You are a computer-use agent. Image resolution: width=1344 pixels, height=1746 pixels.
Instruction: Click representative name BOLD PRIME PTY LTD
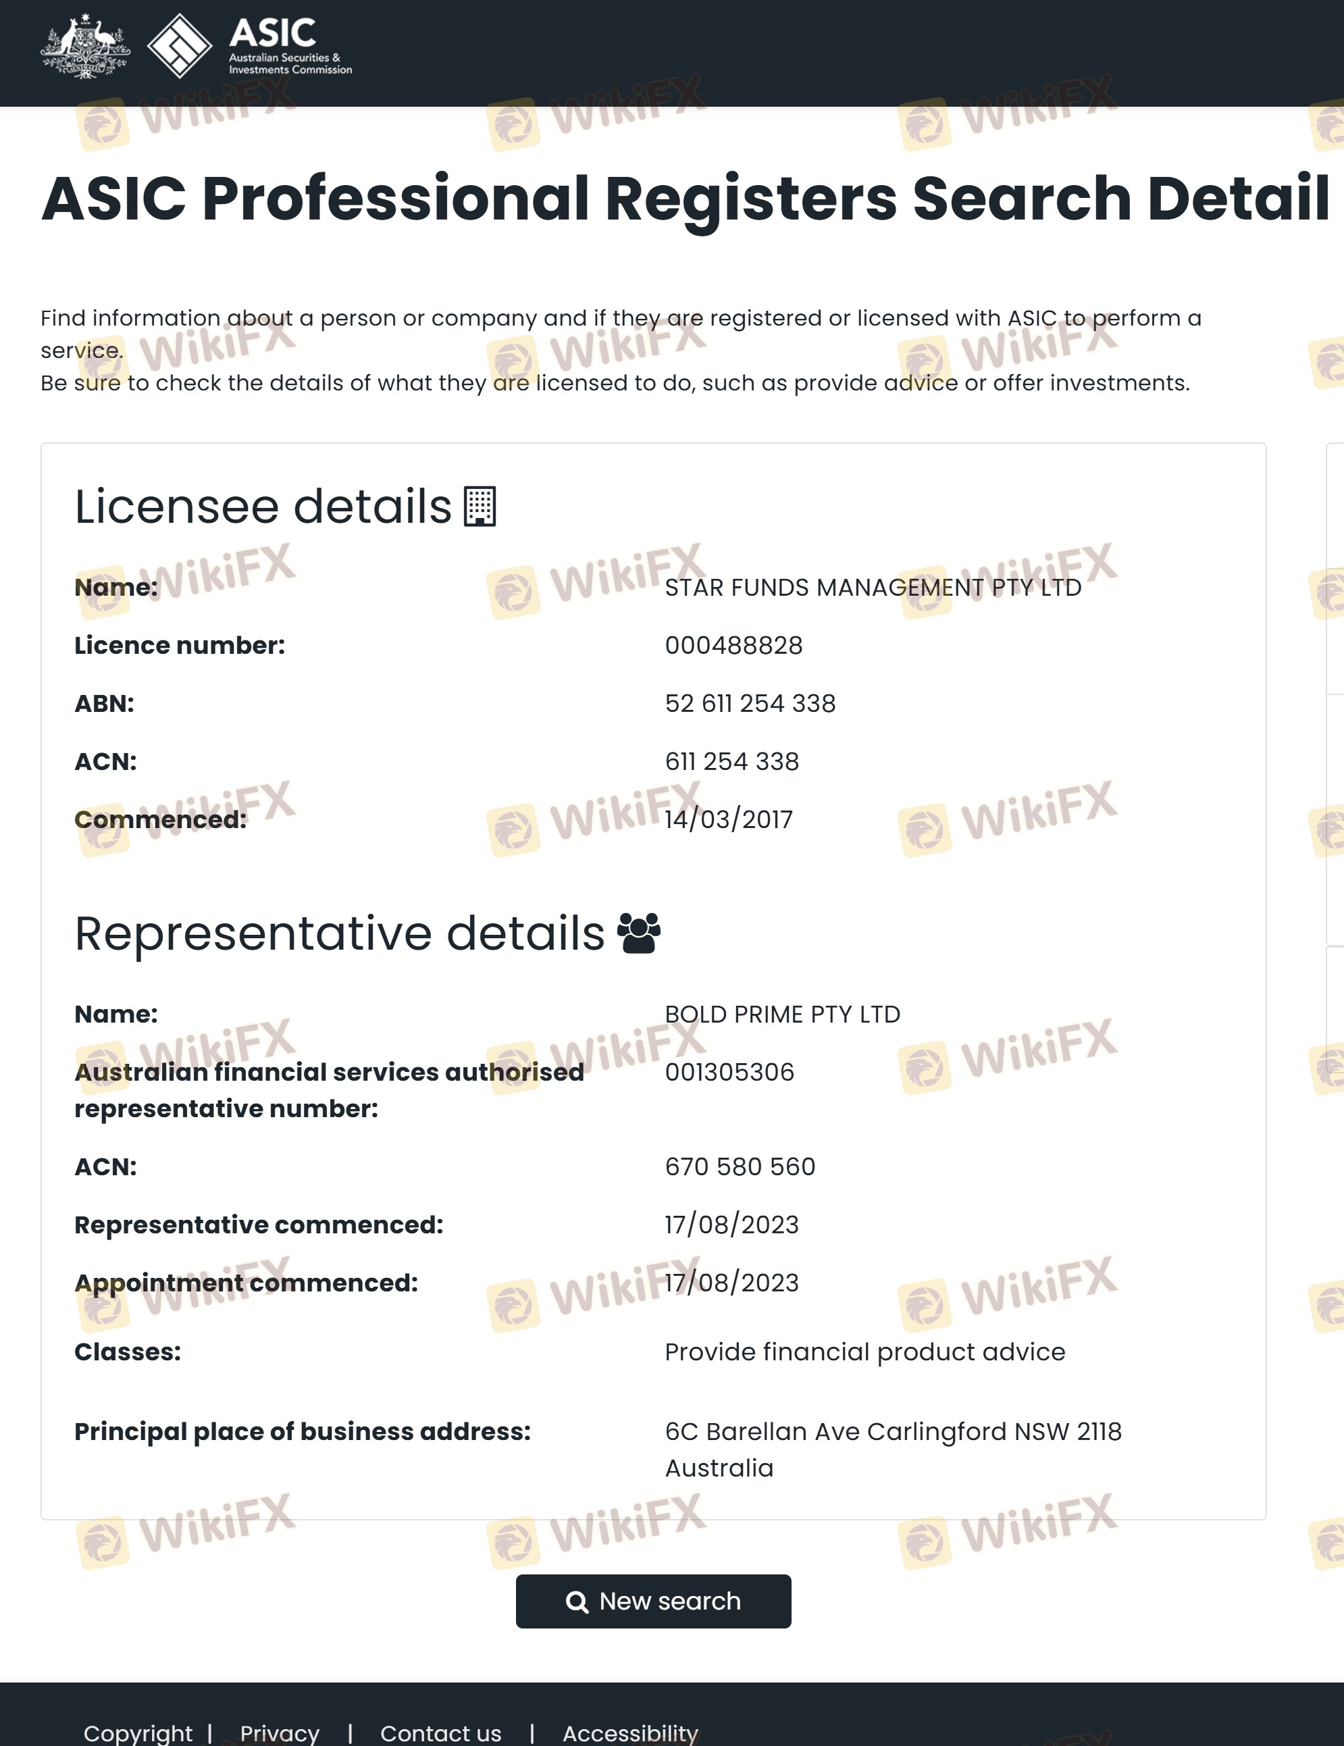(782, 1014)
